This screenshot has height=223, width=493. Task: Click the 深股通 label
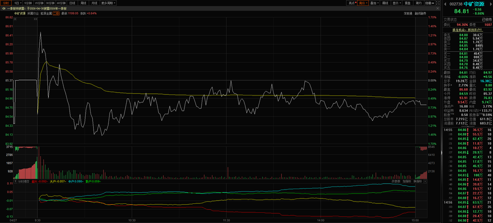point(408,13)
